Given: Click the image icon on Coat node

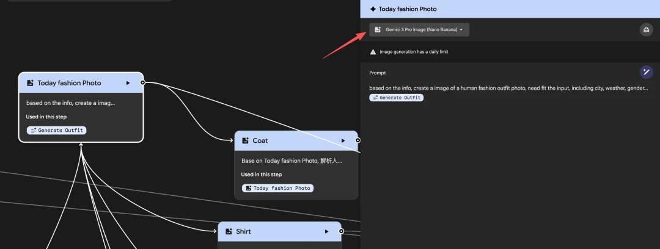Looking at the screenshot, I should coord(246,140).
